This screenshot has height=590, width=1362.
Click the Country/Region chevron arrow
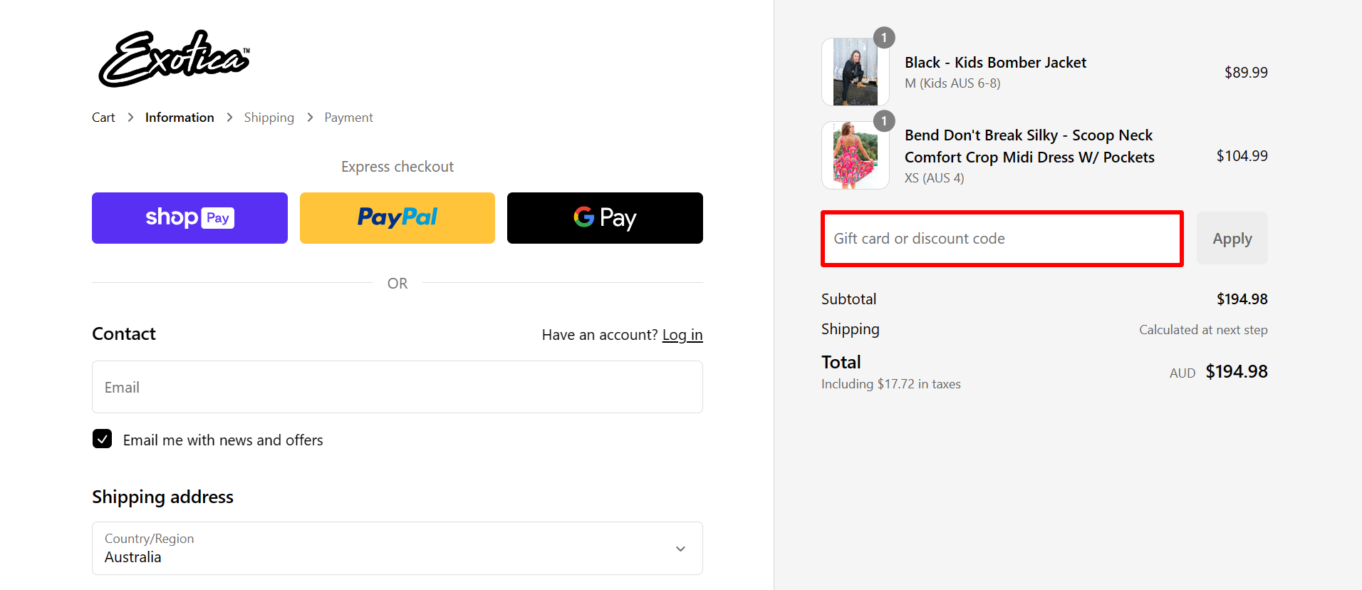point(680,548)
